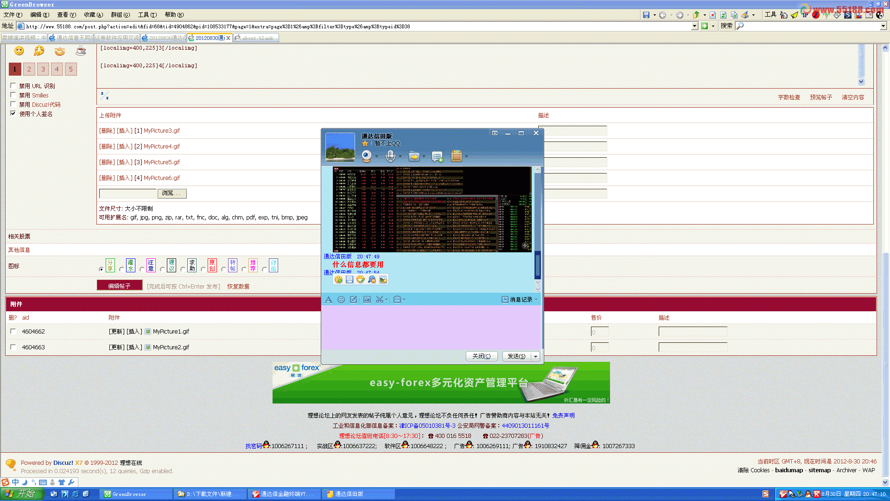Click the browser page vertical scrollbar thumb
Viewport: 890px width, 501px height.
tap(885, 364)
